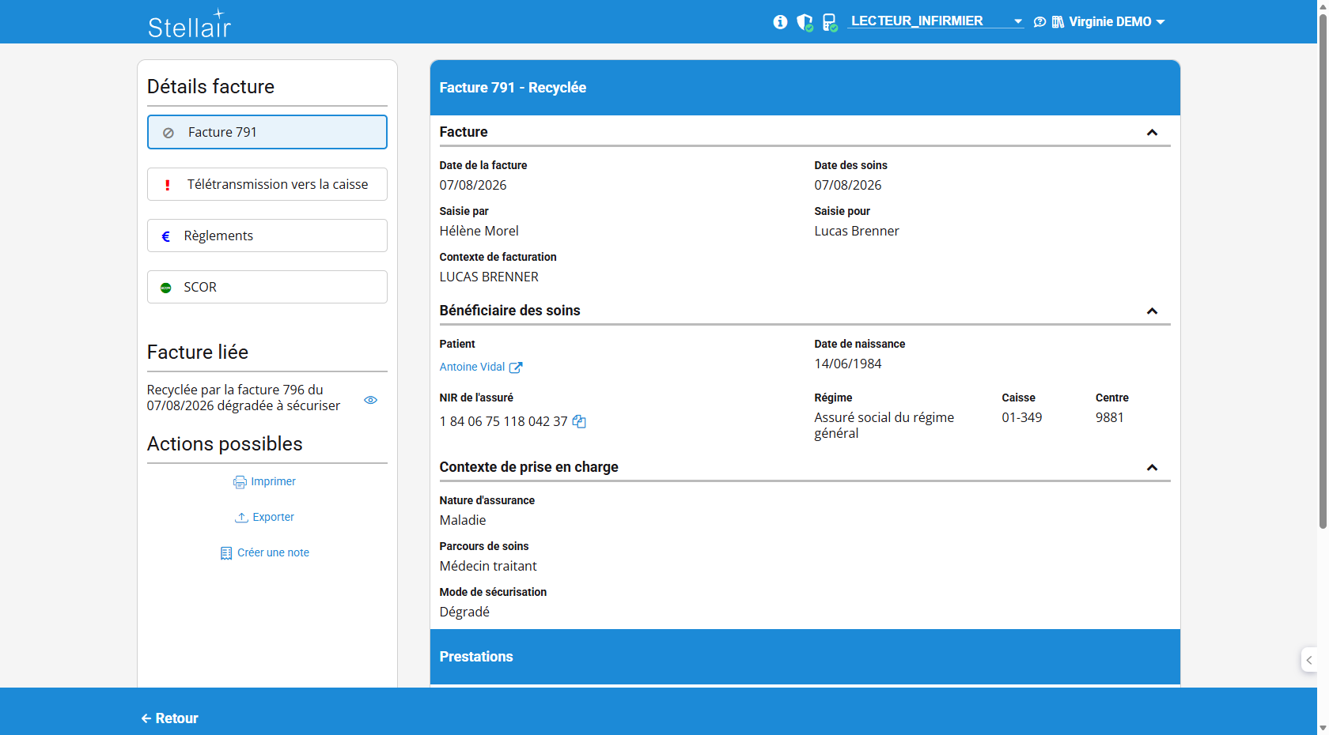The height and width of the screenshot is (735, 1329).
Task: Click the Prestations section header
Action: tap(805, 657)
